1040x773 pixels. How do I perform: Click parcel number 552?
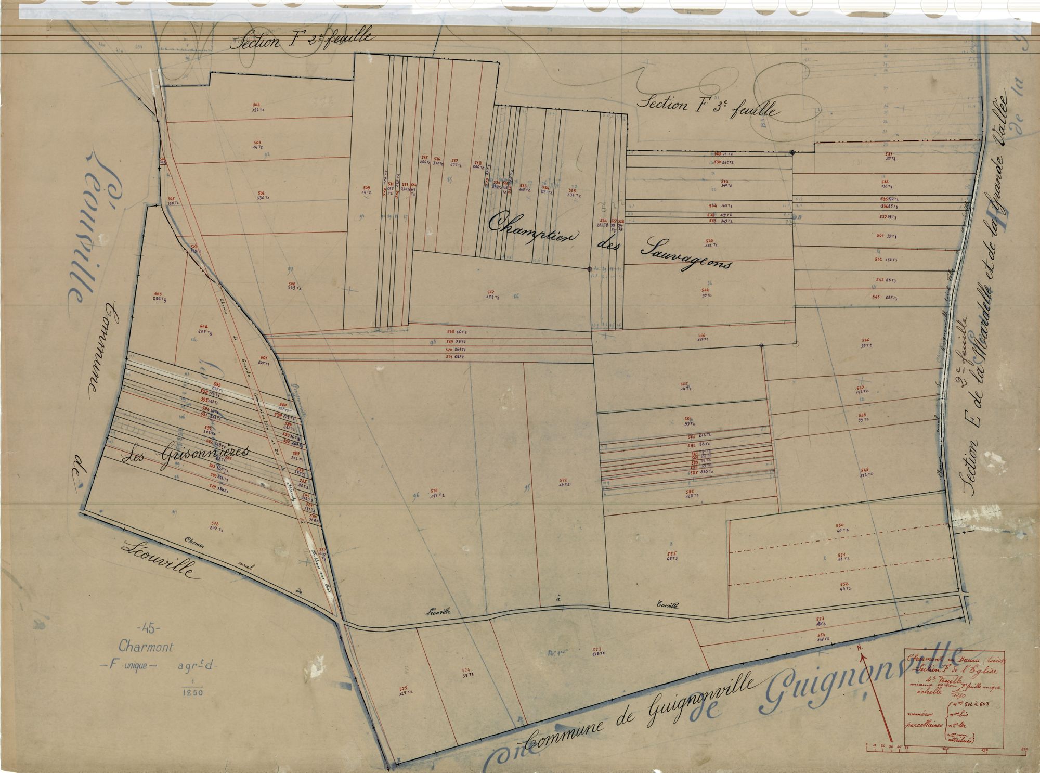[x=844, y=585]
